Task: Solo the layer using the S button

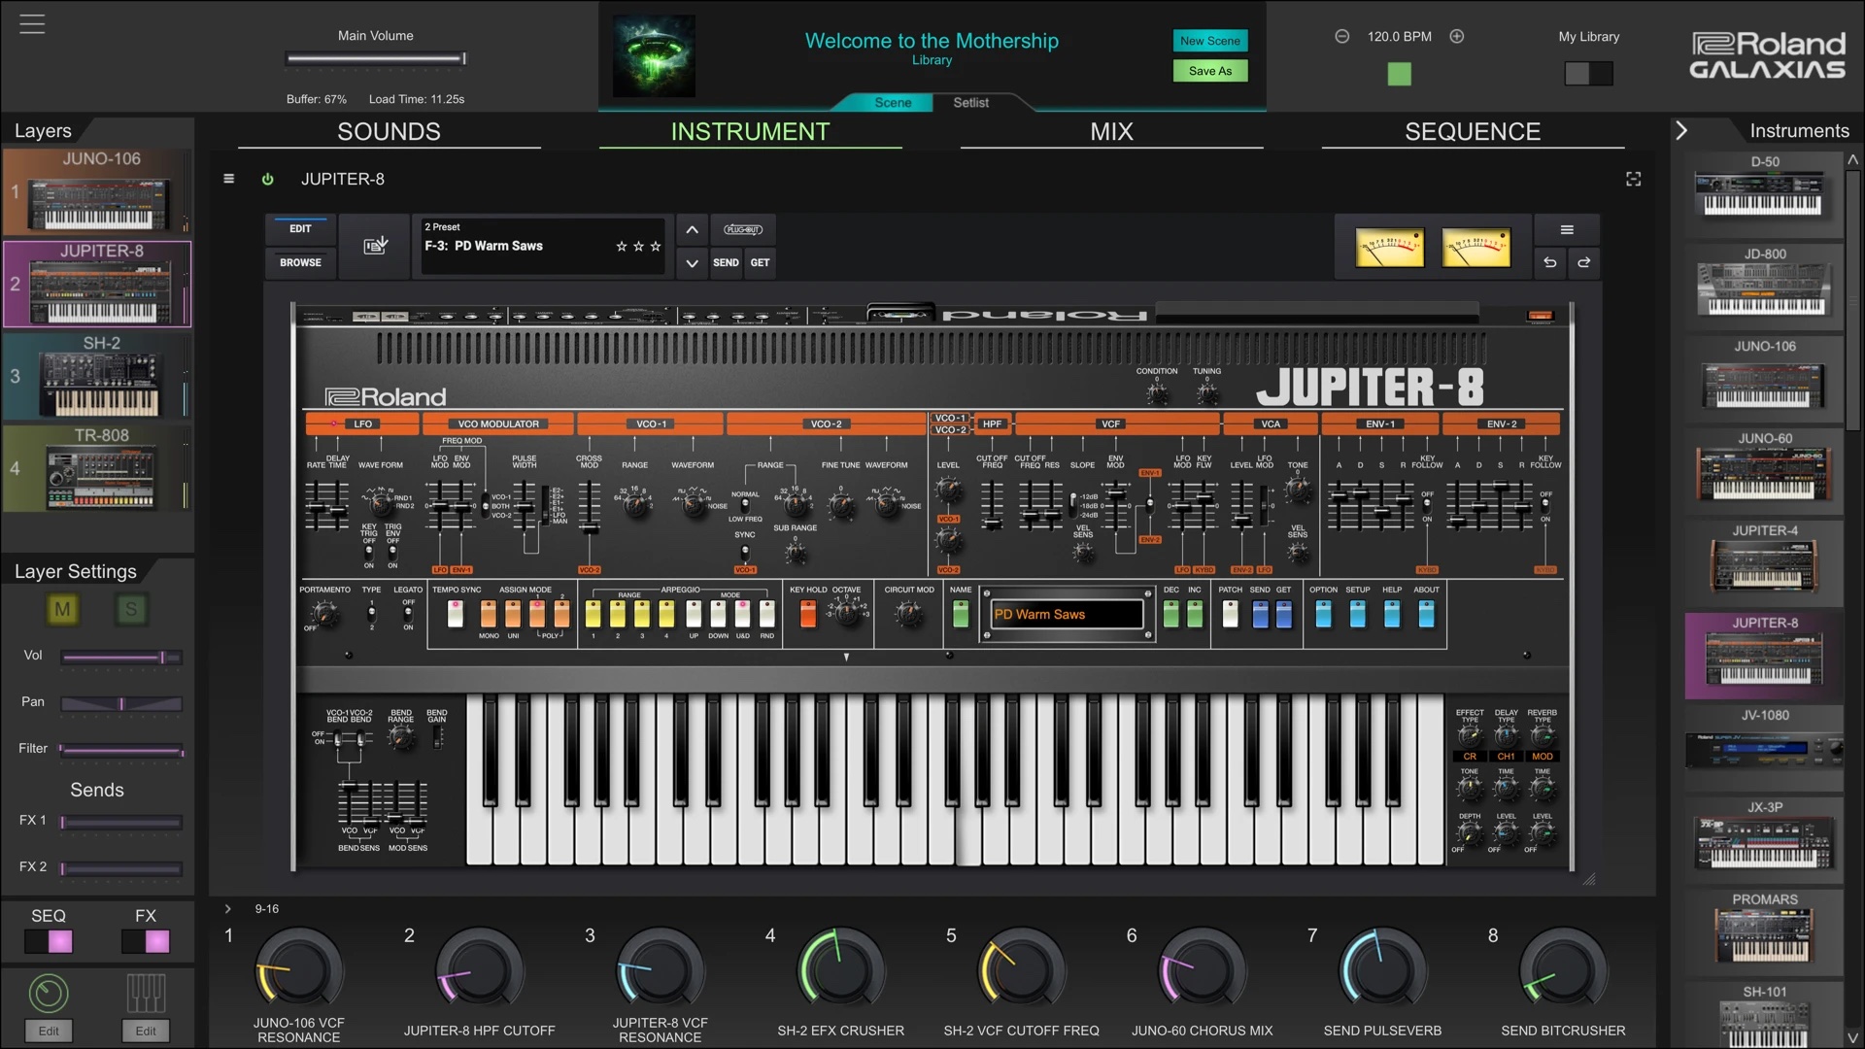Action: pyautogui.click(x=131, y=610)
